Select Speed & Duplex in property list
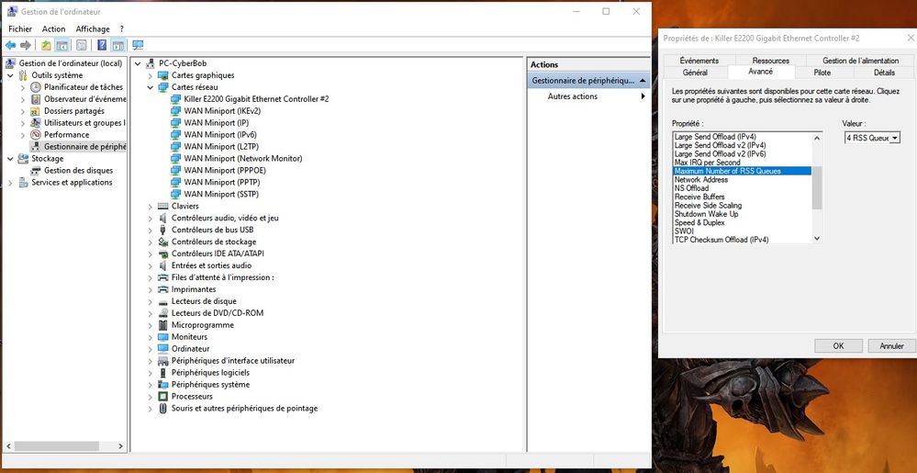 699,222
